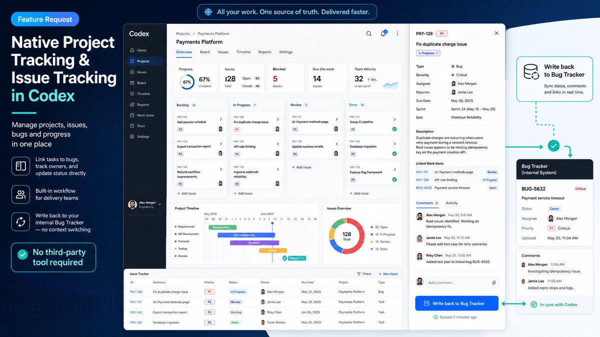Open the In Progress status dropdown for PAY-128
The height and width of the screenshot is (337, 600).
[x=428, y=53]
